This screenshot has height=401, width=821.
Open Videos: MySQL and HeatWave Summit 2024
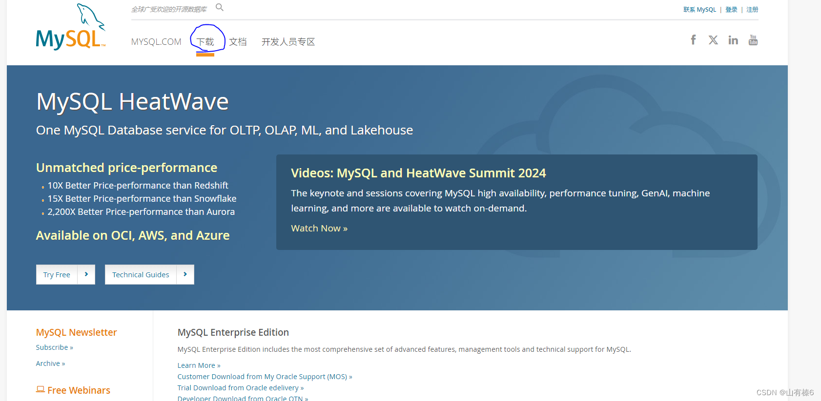pyautogui.click(x=418, y=173)
